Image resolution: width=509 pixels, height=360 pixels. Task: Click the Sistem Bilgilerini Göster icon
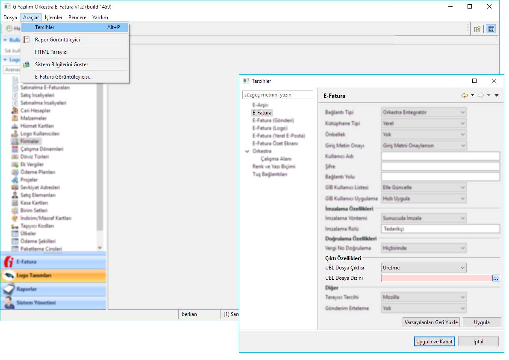[x=26, y=64]
